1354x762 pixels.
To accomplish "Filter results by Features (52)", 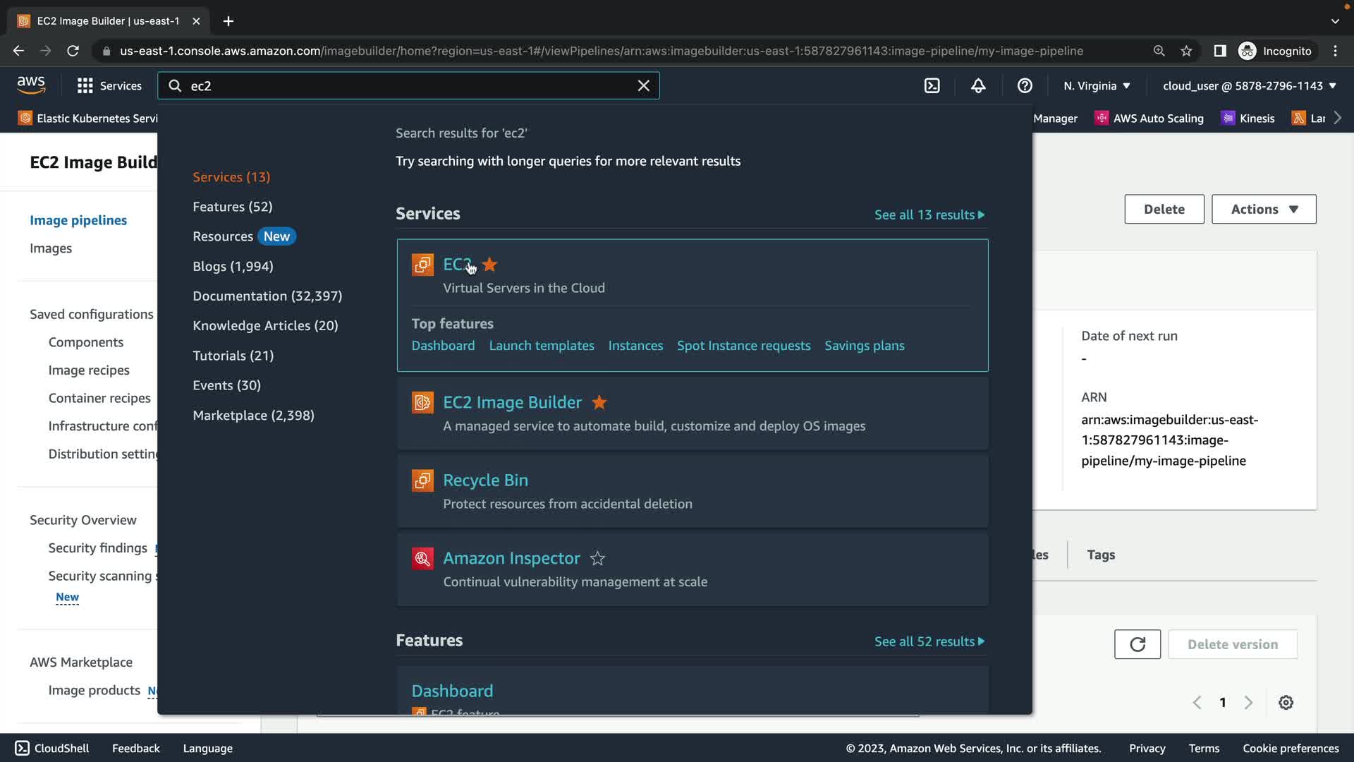I will tap(232, 207).
